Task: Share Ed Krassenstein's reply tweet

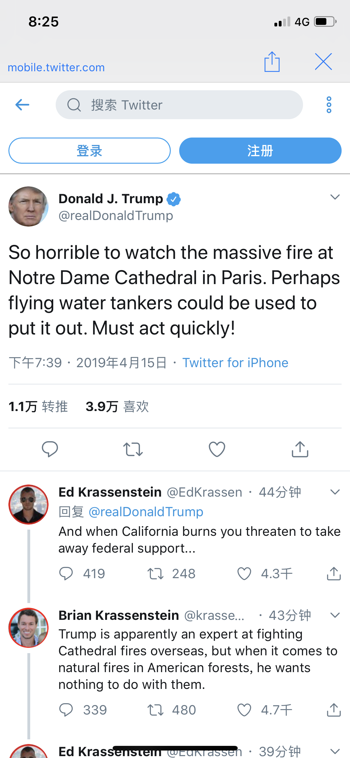Action: point(334,574)
